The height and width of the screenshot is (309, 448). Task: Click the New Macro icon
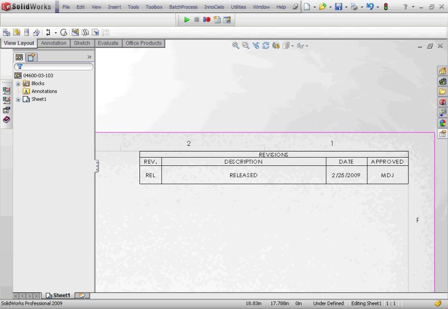(217, 20)
